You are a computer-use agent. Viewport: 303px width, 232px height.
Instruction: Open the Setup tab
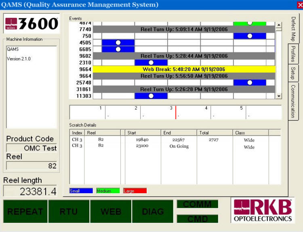[293, 73]
